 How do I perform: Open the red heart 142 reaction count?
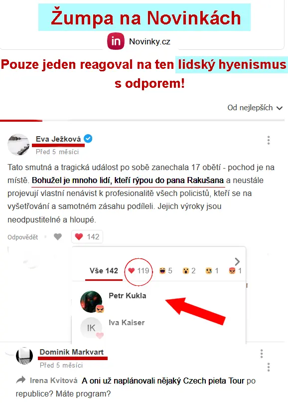(x=87, y=236)
